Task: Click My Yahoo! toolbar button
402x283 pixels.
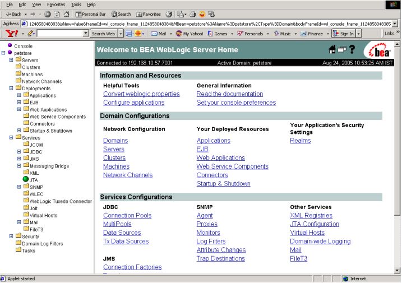Action: pyautogui.click(x=190, y=34)
